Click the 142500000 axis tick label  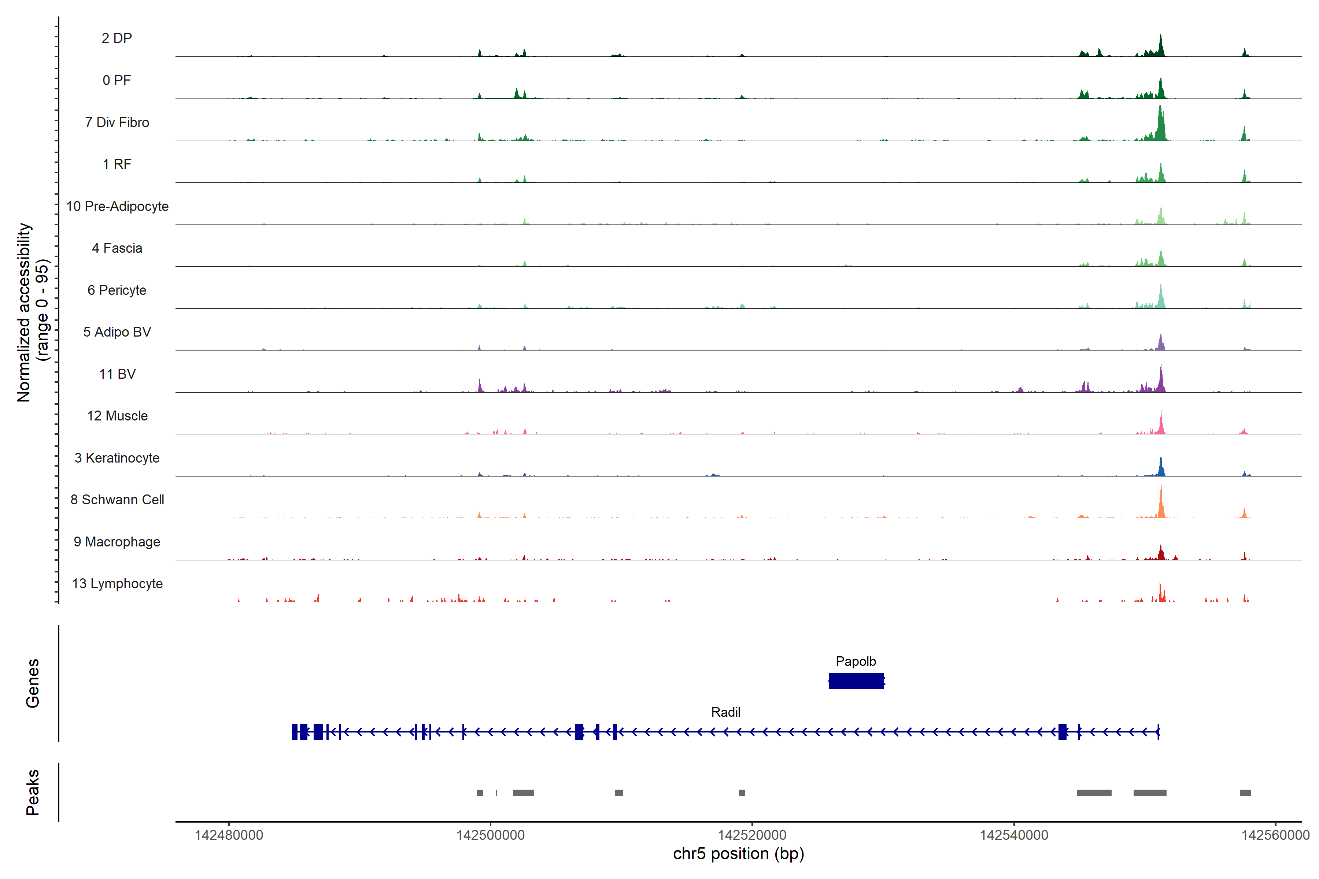click(x=490, y=835)
